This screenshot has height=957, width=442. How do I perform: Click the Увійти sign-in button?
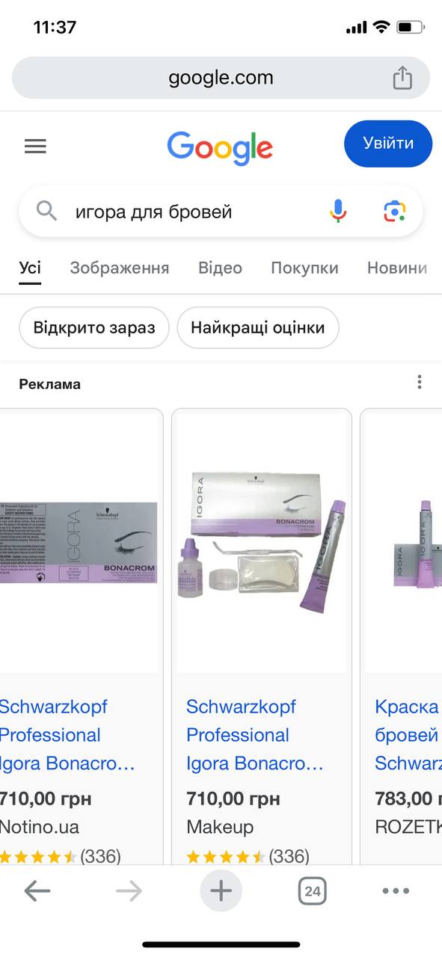tap(388, 144)
